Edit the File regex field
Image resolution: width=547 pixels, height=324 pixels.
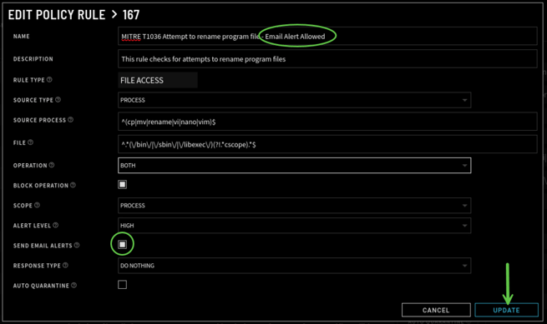tap(327, 144)
